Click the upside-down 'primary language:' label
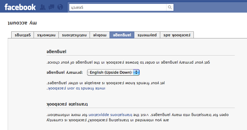Screen dimensions: 247x130 65,72
